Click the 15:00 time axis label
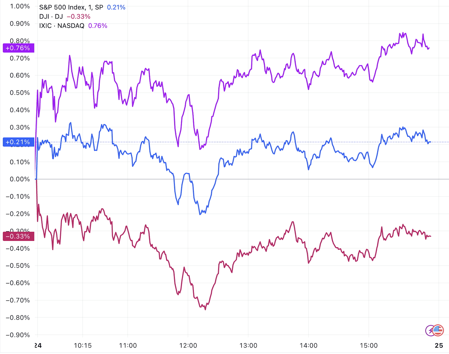The width and height of the screenshot is (449, 354). [x=369, y=345]
